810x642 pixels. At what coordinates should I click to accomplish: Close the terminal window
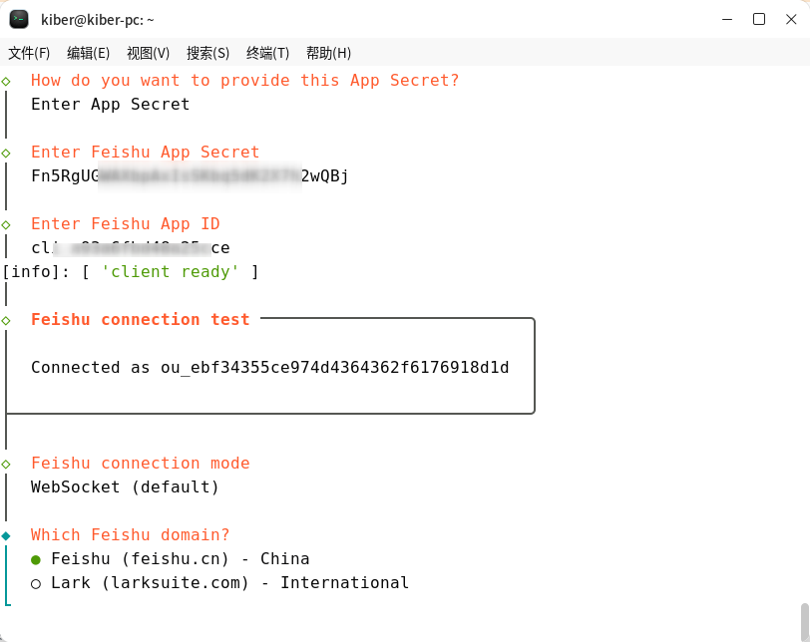point(790,19)
